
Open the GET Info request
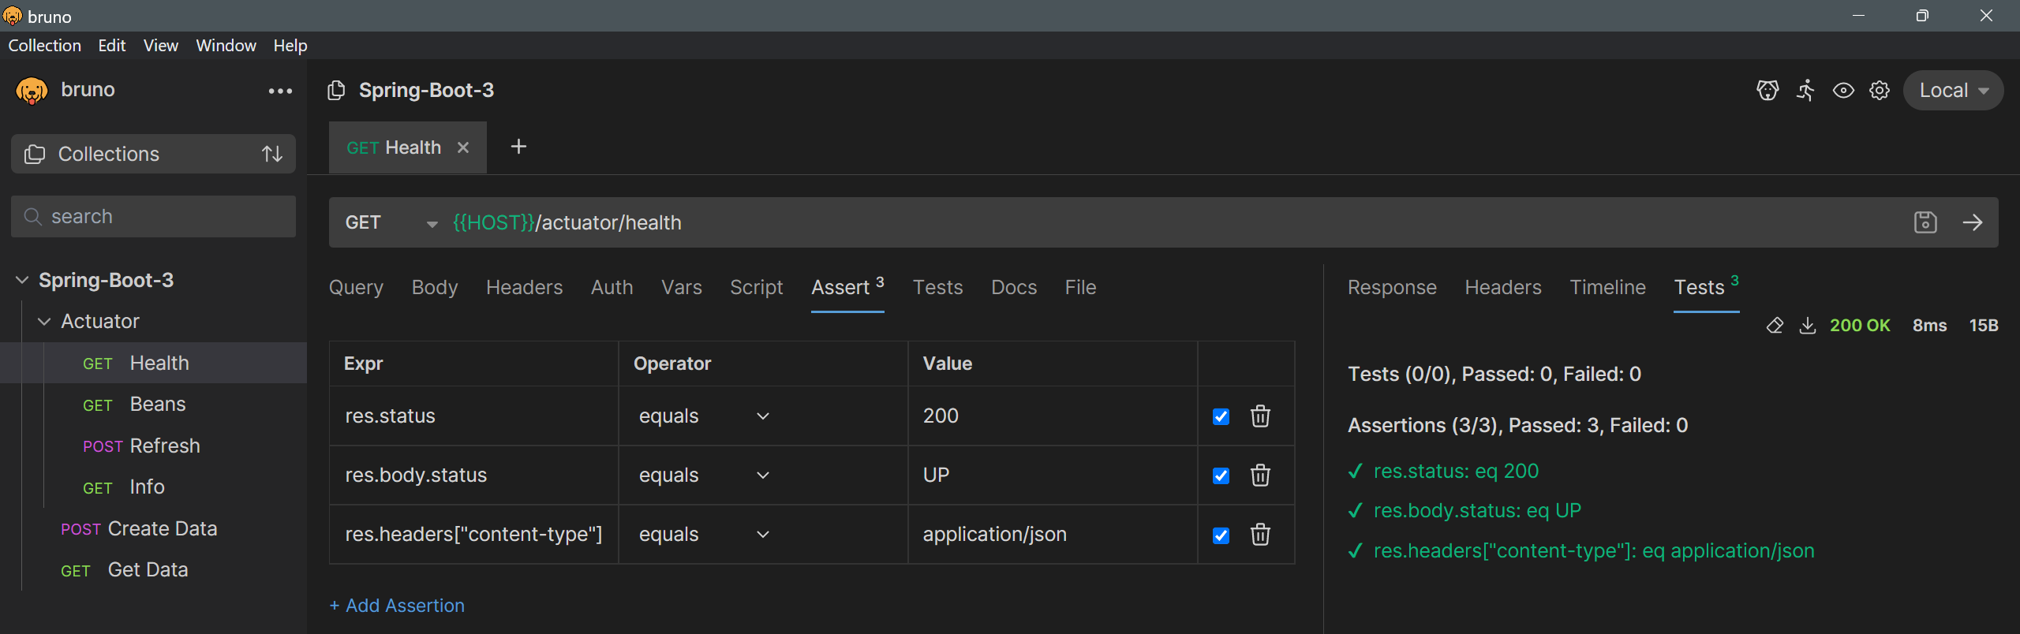pos(153,487)
